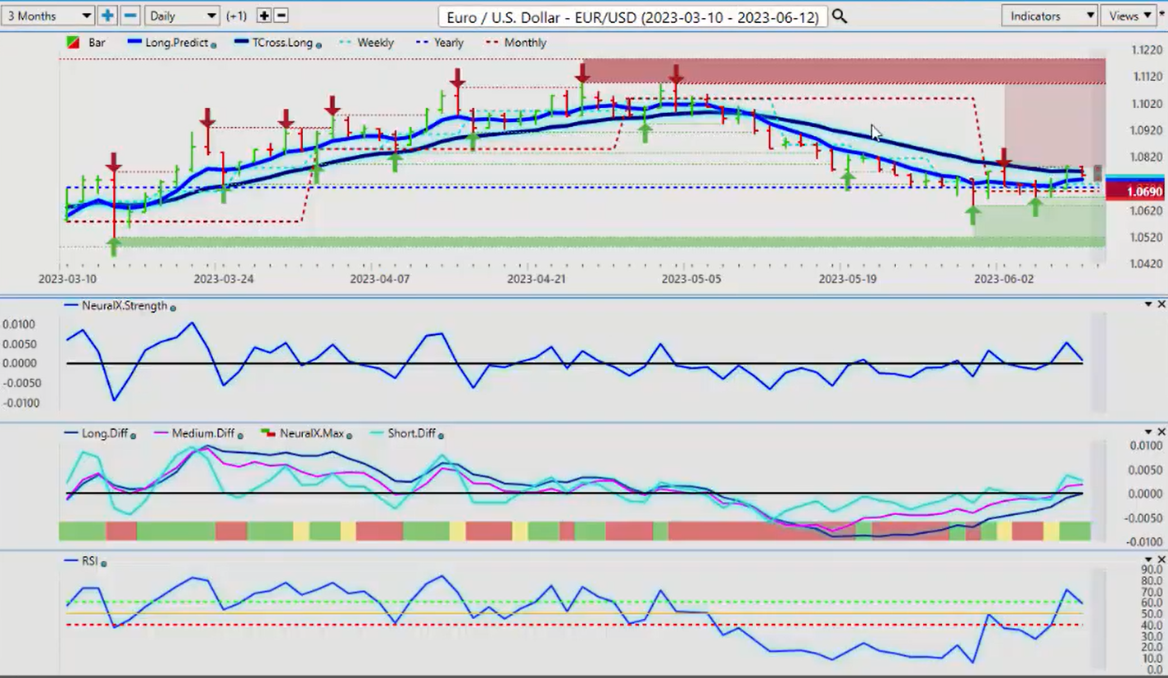This screenshot has width=1168, height=678.
Task: Open the Daily interval dropdown
Action: point(182,16)
